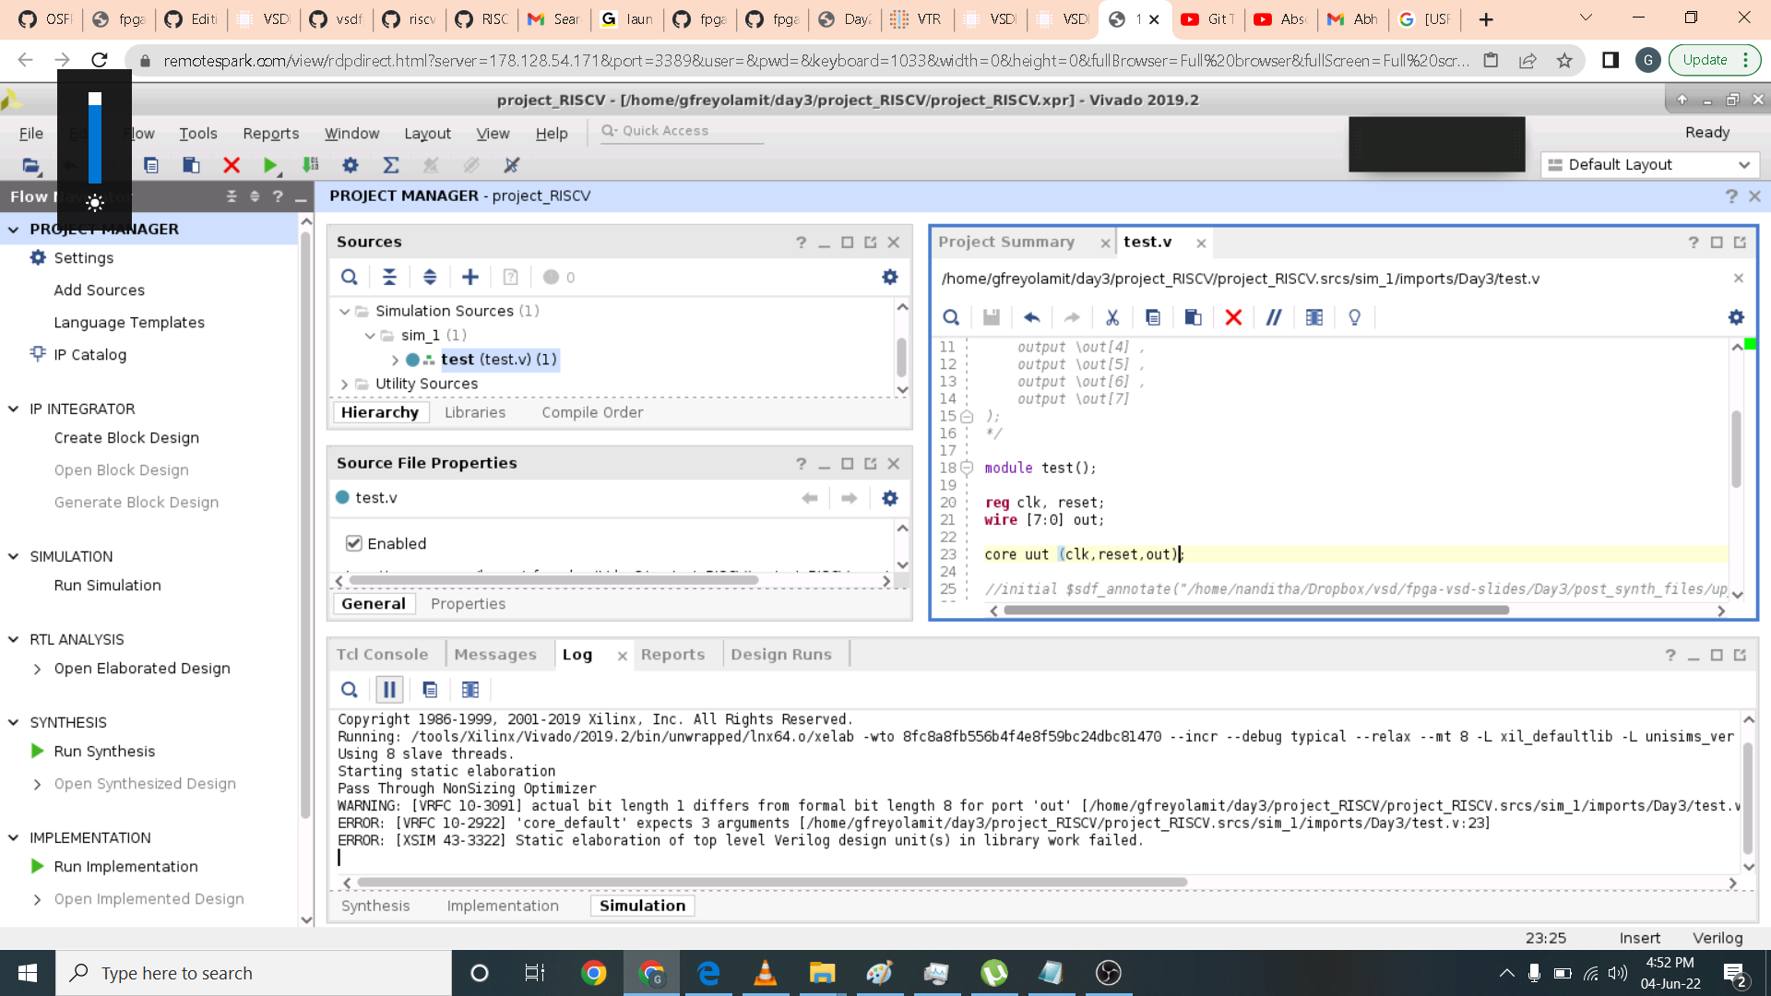
Task: Click the red X delete icon in editor
Action: pos(1233,317)
